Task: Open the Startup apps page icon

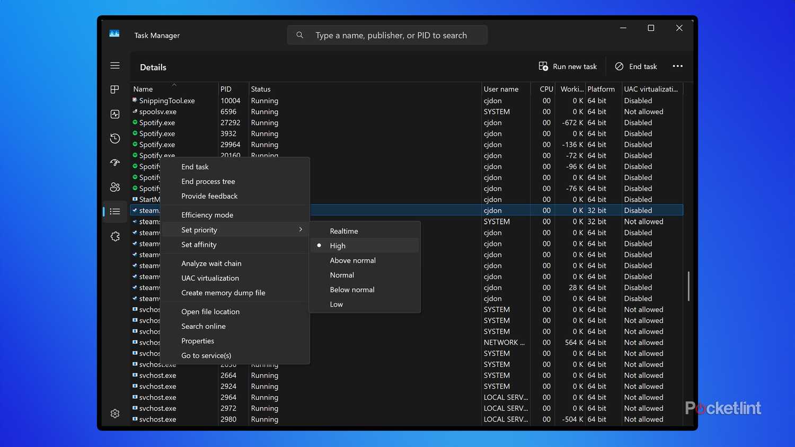Action: coord(115,163)
